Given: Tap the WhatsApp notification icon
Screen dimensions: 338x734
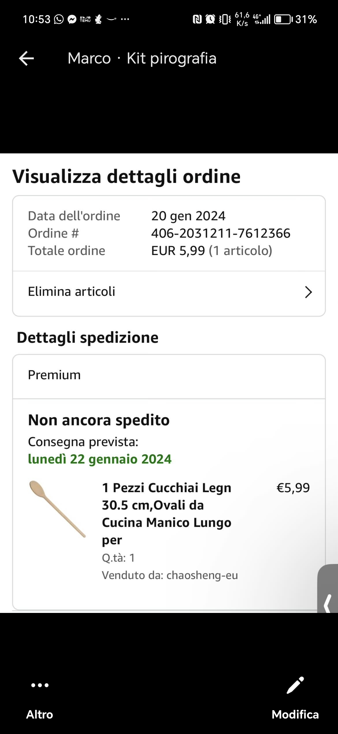Looking at the screenshot, I should pos(59,19).
